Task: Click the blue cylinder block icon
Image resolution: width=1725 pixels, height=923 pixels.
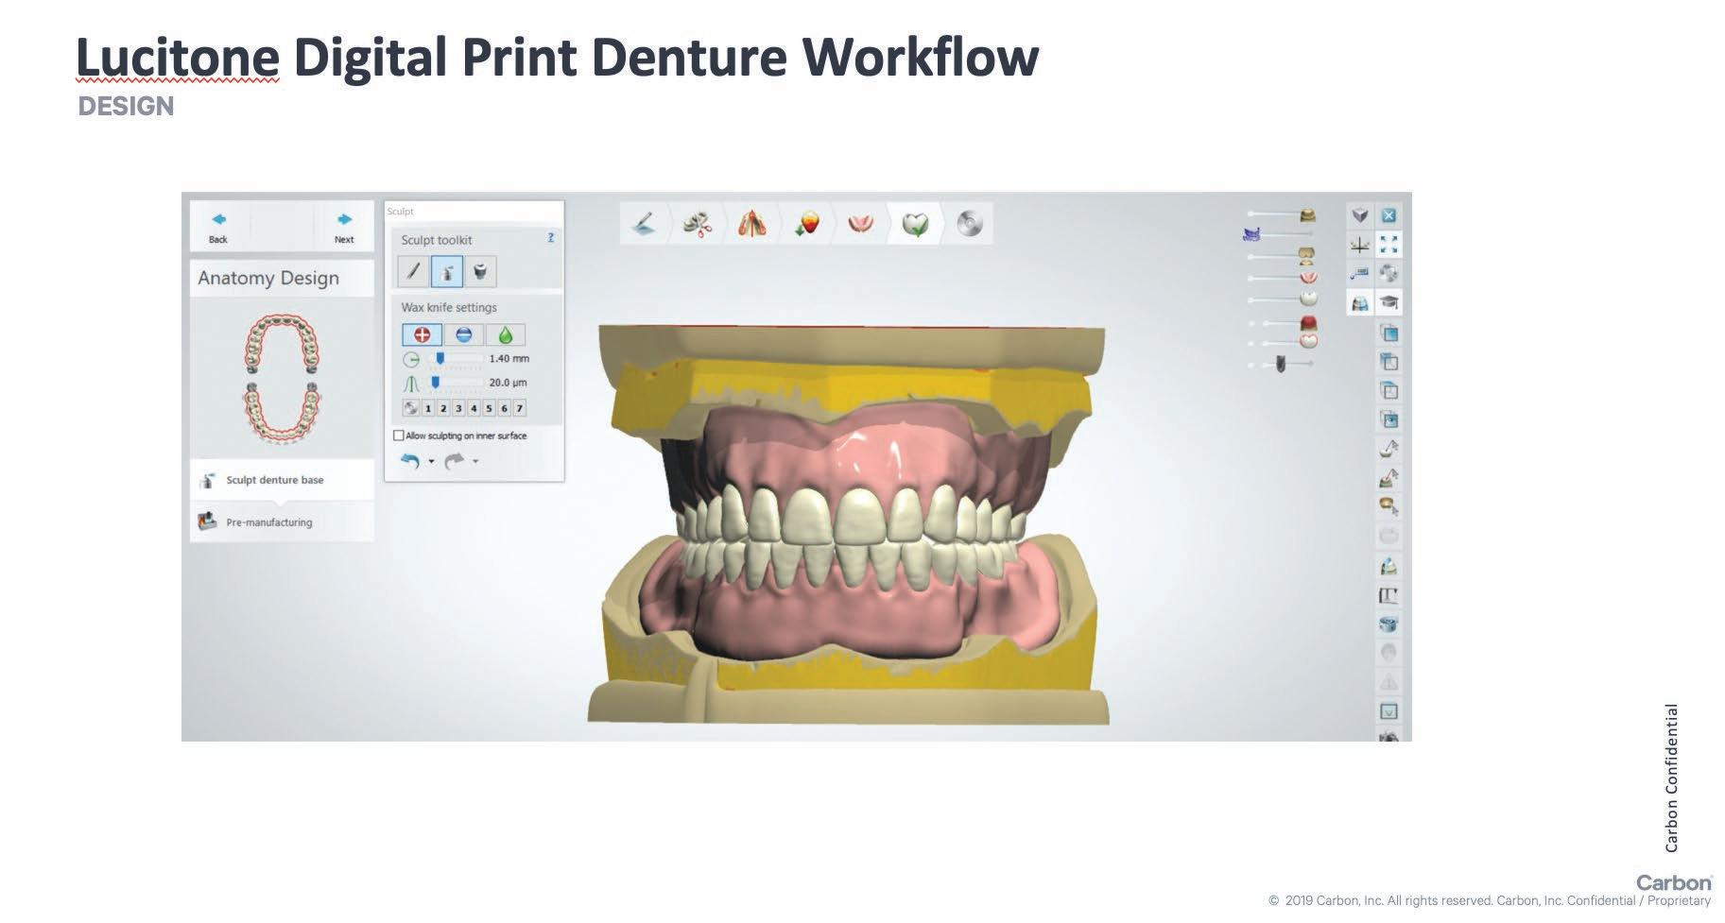Action: [x=1389, y=624]
